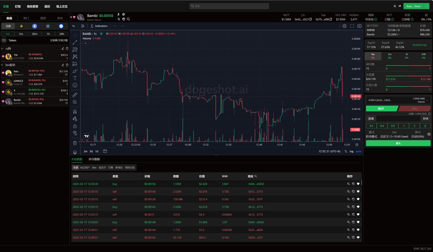
Task: Take a chart snapshot with the camera icon
Action: tap(360, 26)
